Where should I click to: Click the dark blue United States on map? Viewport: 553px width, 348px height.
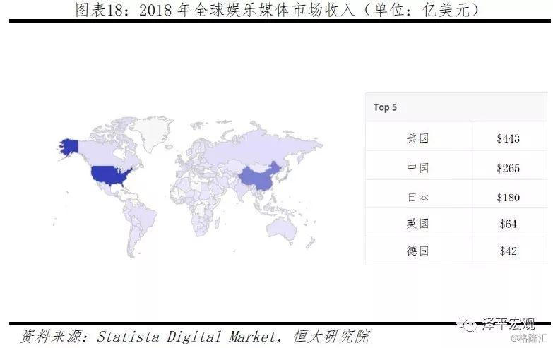click(111, 174)
